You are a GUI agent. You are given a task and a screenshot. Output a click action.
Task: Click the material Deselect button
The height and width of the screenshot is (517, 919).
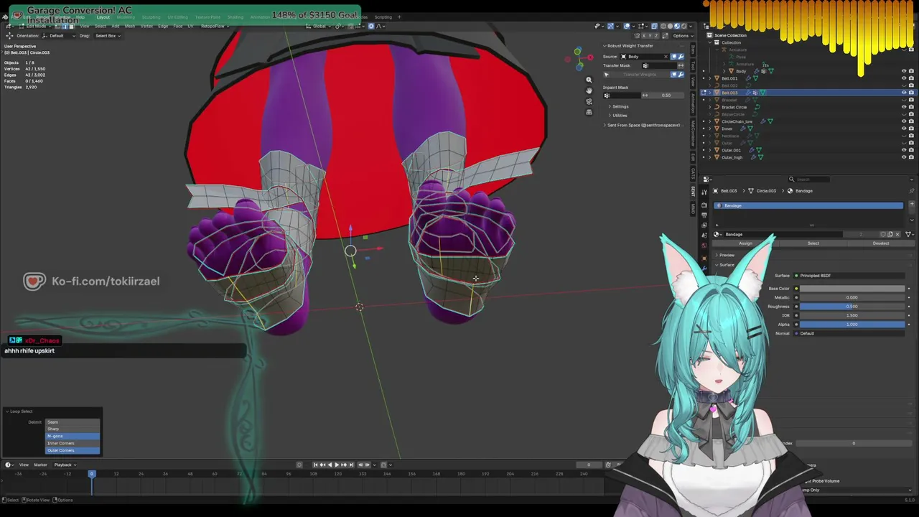pos(880,243)
